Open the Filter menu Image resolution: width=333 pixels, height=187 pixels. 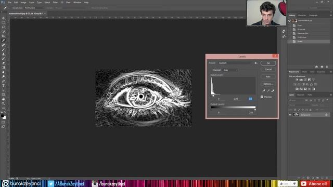coord(55,2)
